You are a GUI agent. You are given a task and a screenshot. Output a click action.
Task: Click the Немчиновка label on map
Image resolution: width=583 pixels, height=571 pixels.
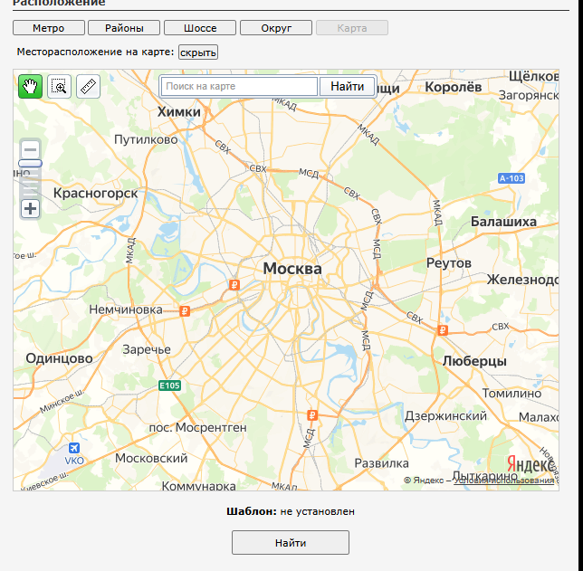126,309
